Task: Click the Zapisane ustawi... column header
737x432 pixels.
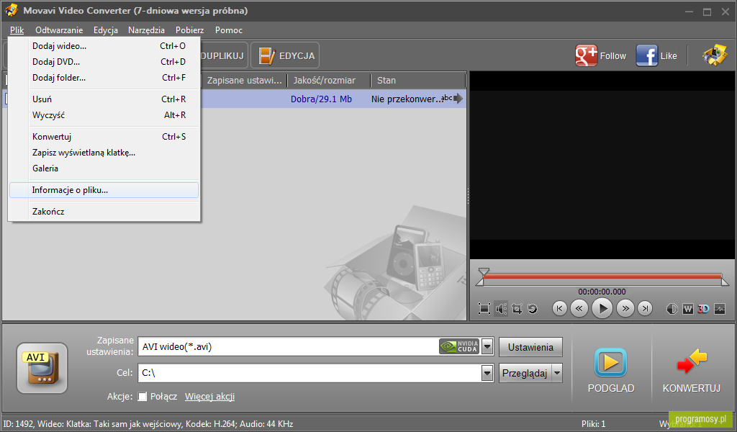Action: click(244, 81)
